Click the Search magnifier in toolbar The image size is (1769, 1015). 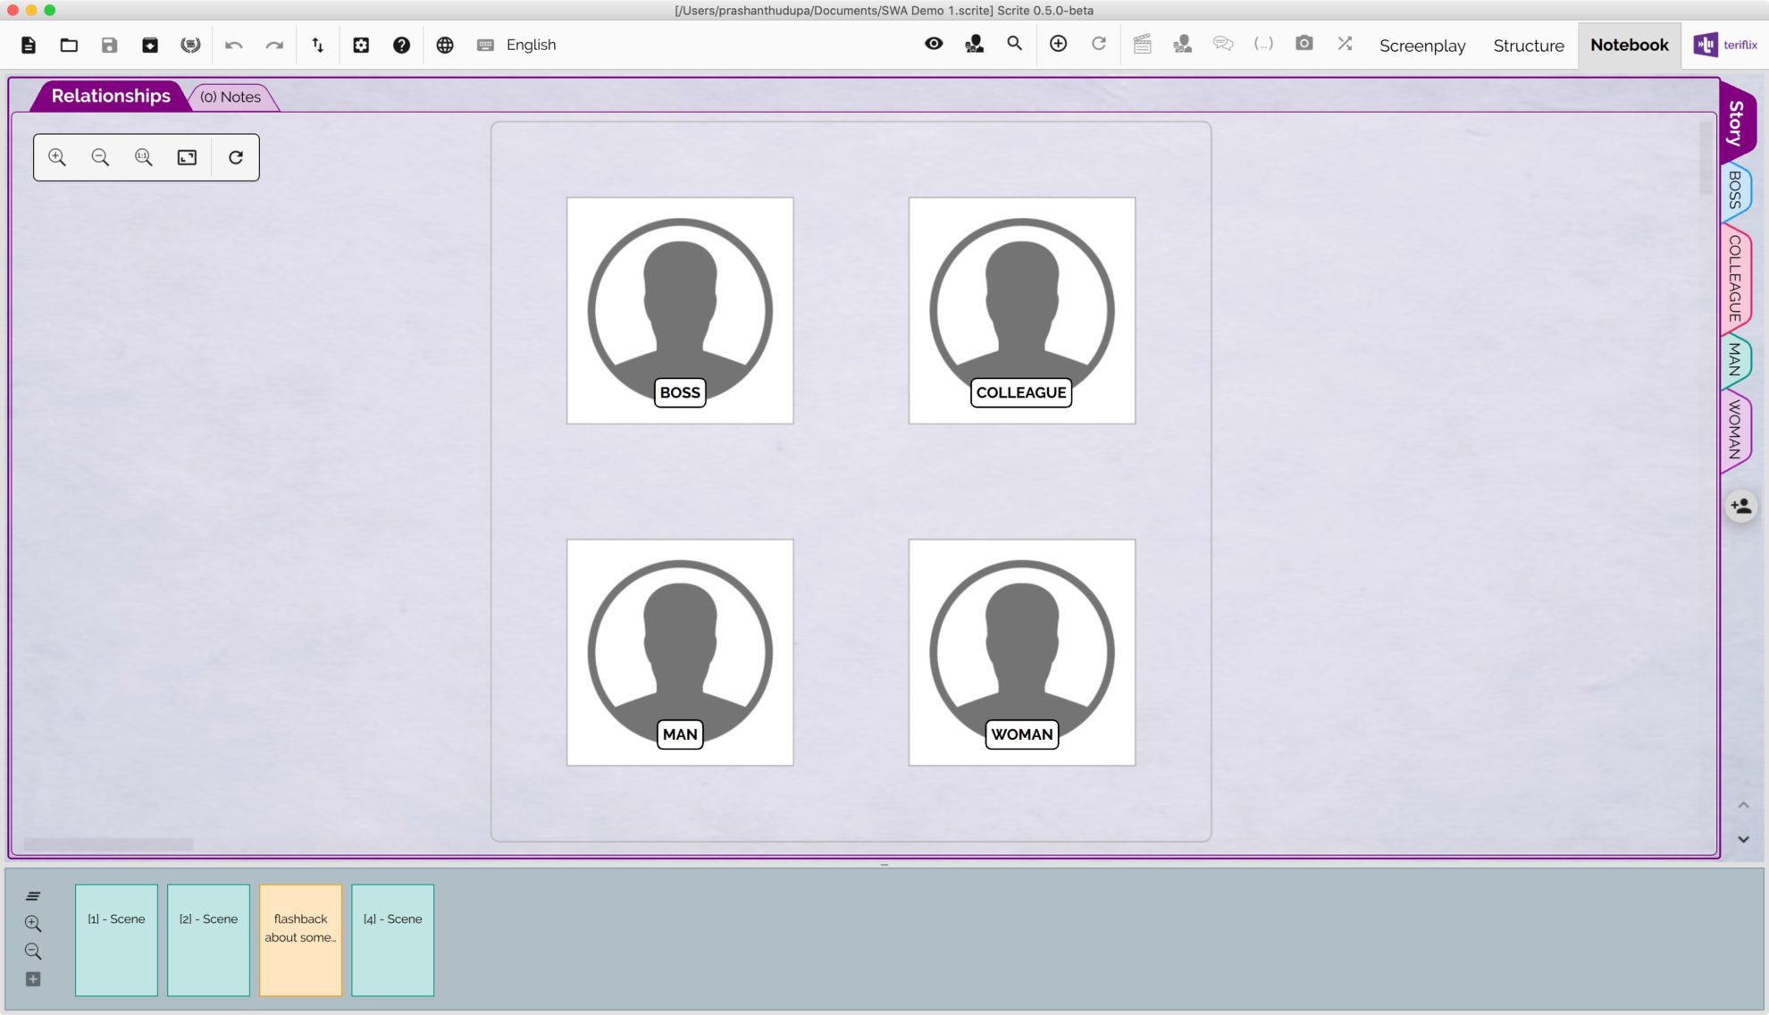pos(1014,44)
